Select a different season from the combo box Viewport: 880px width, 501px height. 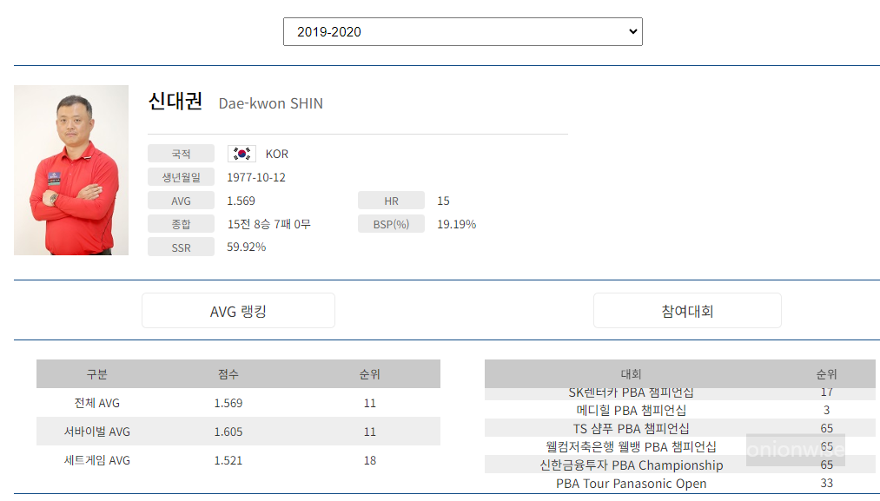[x=462, y=31]
